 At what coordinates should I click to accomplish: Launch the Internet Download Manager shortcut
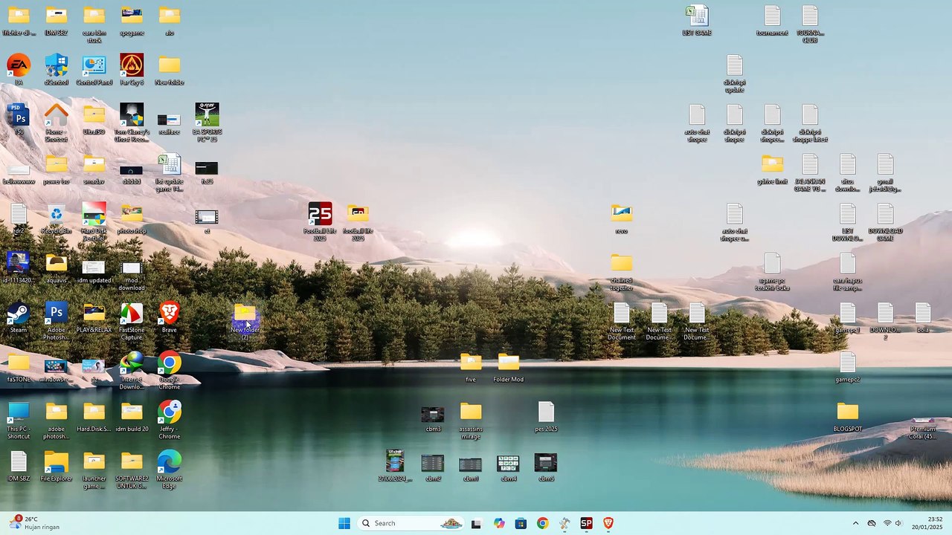pos(132,363)
